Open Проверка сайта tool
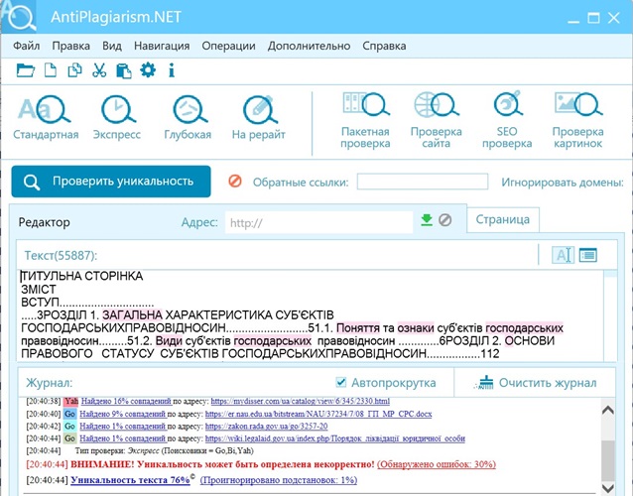633x496 pixels. click(x=436, y=120)
